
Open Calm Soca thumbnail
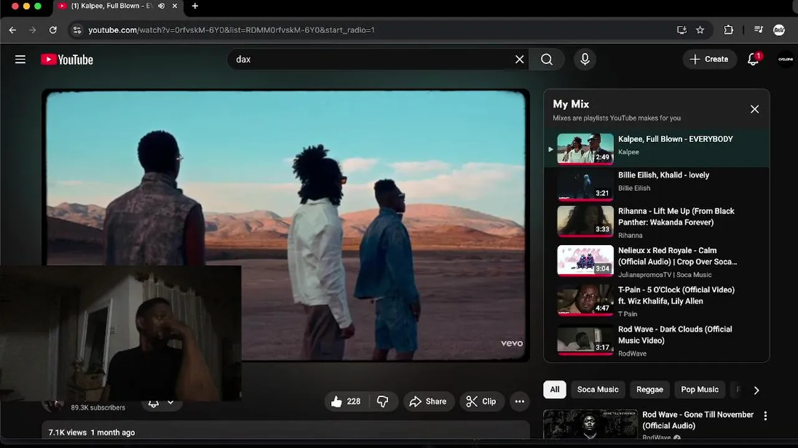coord(585,261)
